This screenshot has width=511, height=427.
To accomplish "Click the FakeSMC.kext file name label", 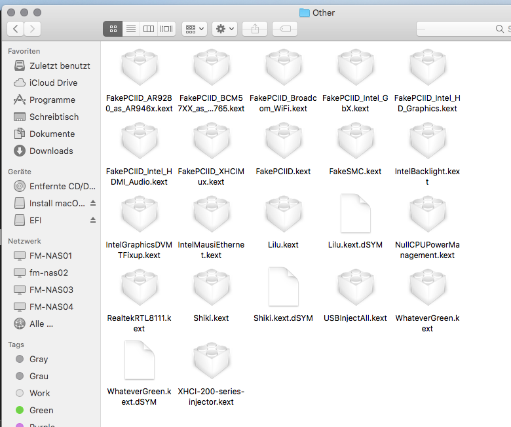I will pyautogui.click(x=355, y=172).
